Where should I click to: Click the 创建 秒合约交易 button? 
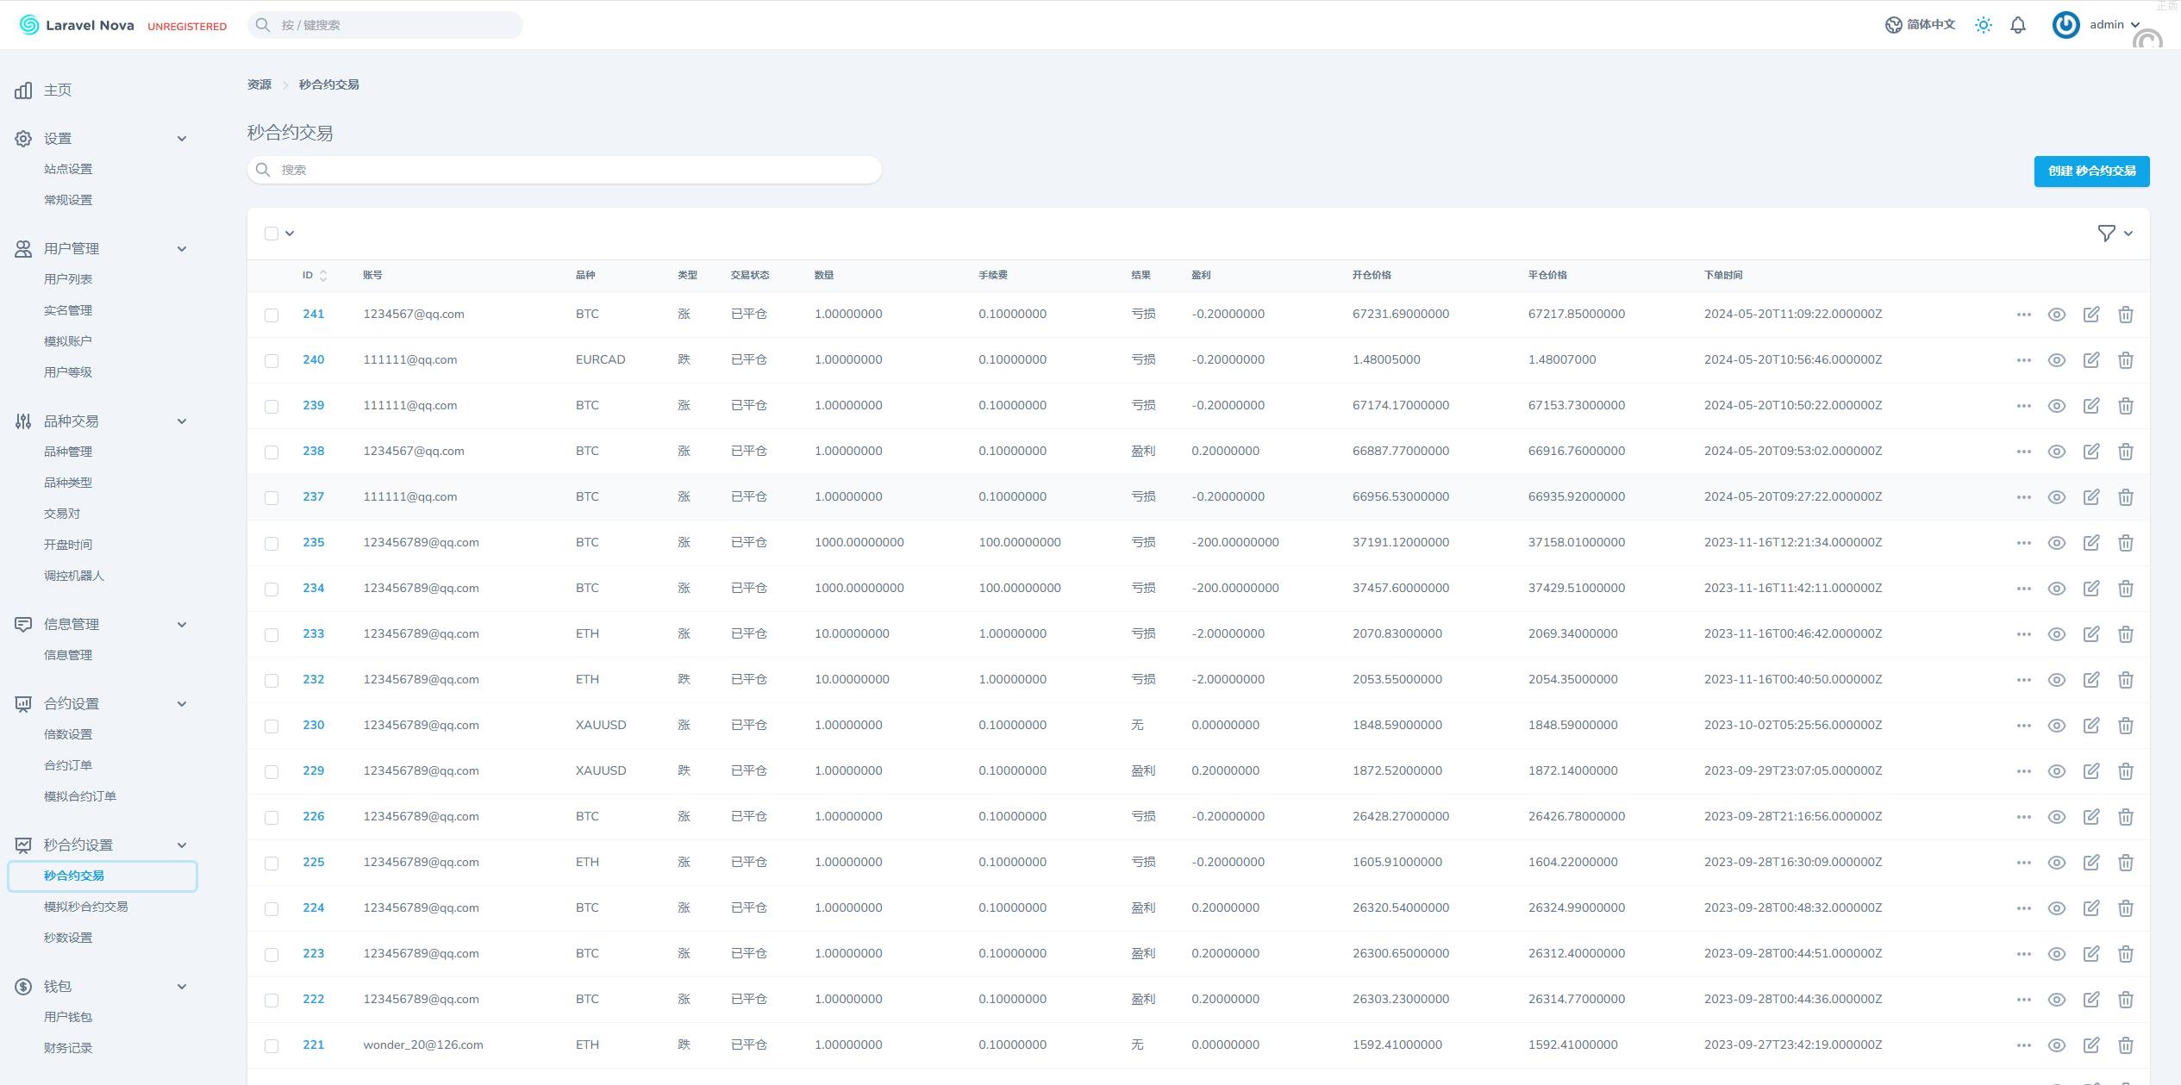click(2090, 171)
